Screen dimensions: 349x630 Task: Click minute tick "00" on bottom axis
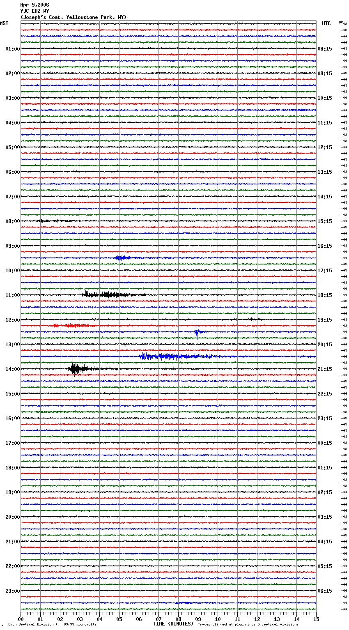pyautogui.click(x=21, y=619)
